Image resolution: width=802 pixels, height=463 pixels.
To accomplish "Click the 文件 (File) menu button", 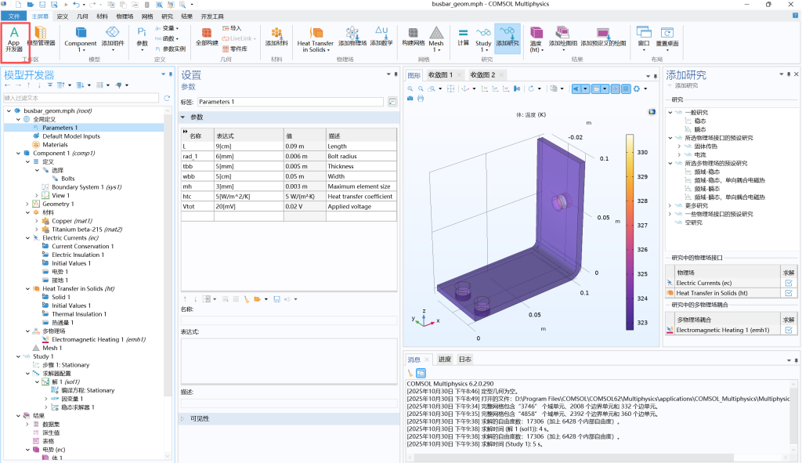I will click(13, 16).
